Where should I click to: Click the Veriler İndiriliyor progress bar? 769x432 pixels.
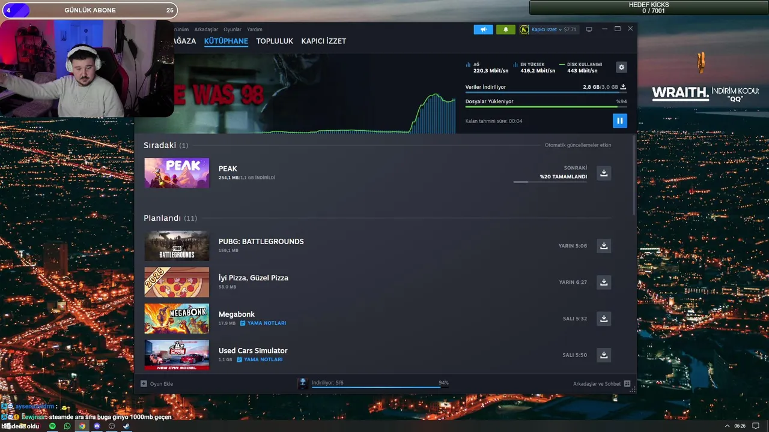click(x=546, y=92)
